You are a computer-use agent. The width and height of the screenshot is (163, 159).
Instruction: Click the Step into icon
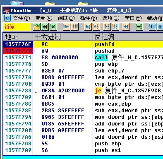coord(88,26)
